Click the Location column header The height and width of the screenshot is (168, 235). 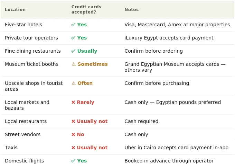click(x=15, y=10)
